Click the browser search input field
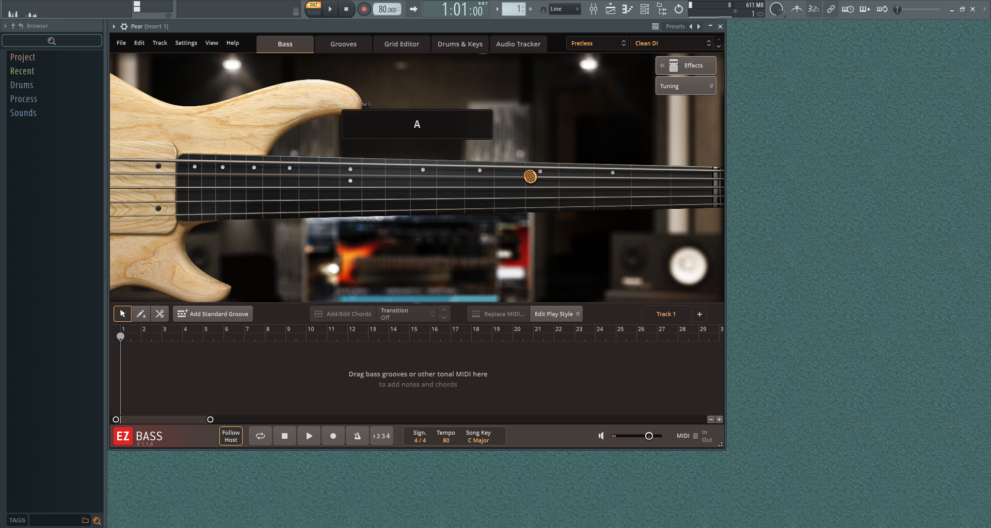 52,41
